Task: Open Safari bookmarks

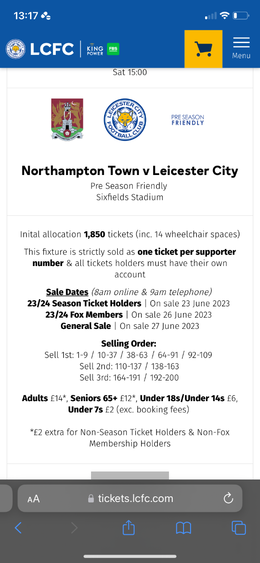Action: coord(184,528)
